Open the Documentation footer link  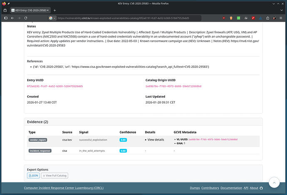231,188
